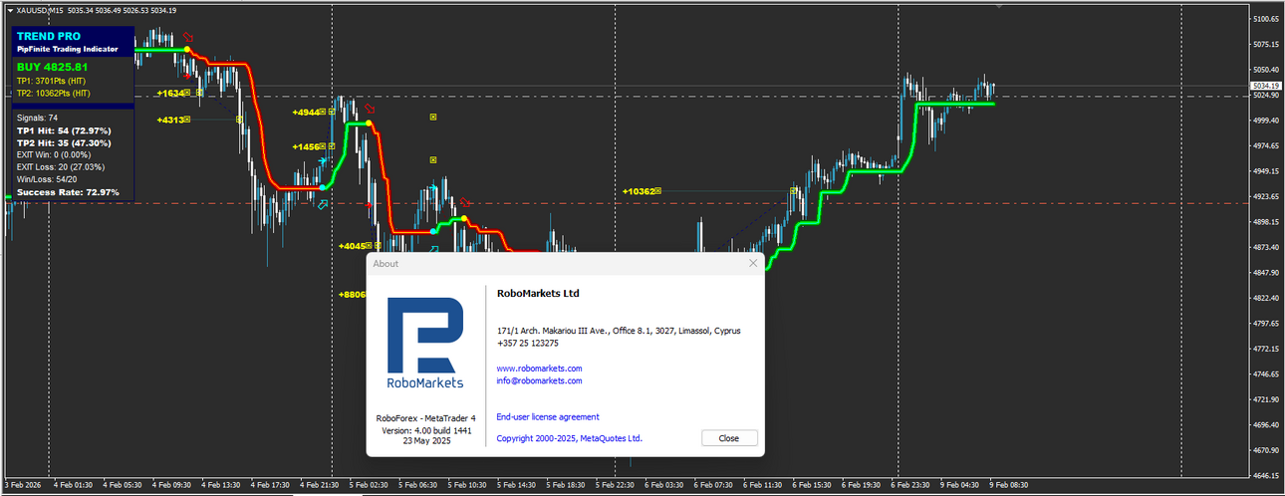This screenshot has width=1285, height=496.
Task: Click the Version: 4.00 build 1441 text
Action: pyautogui.click(x=425, y=429)
